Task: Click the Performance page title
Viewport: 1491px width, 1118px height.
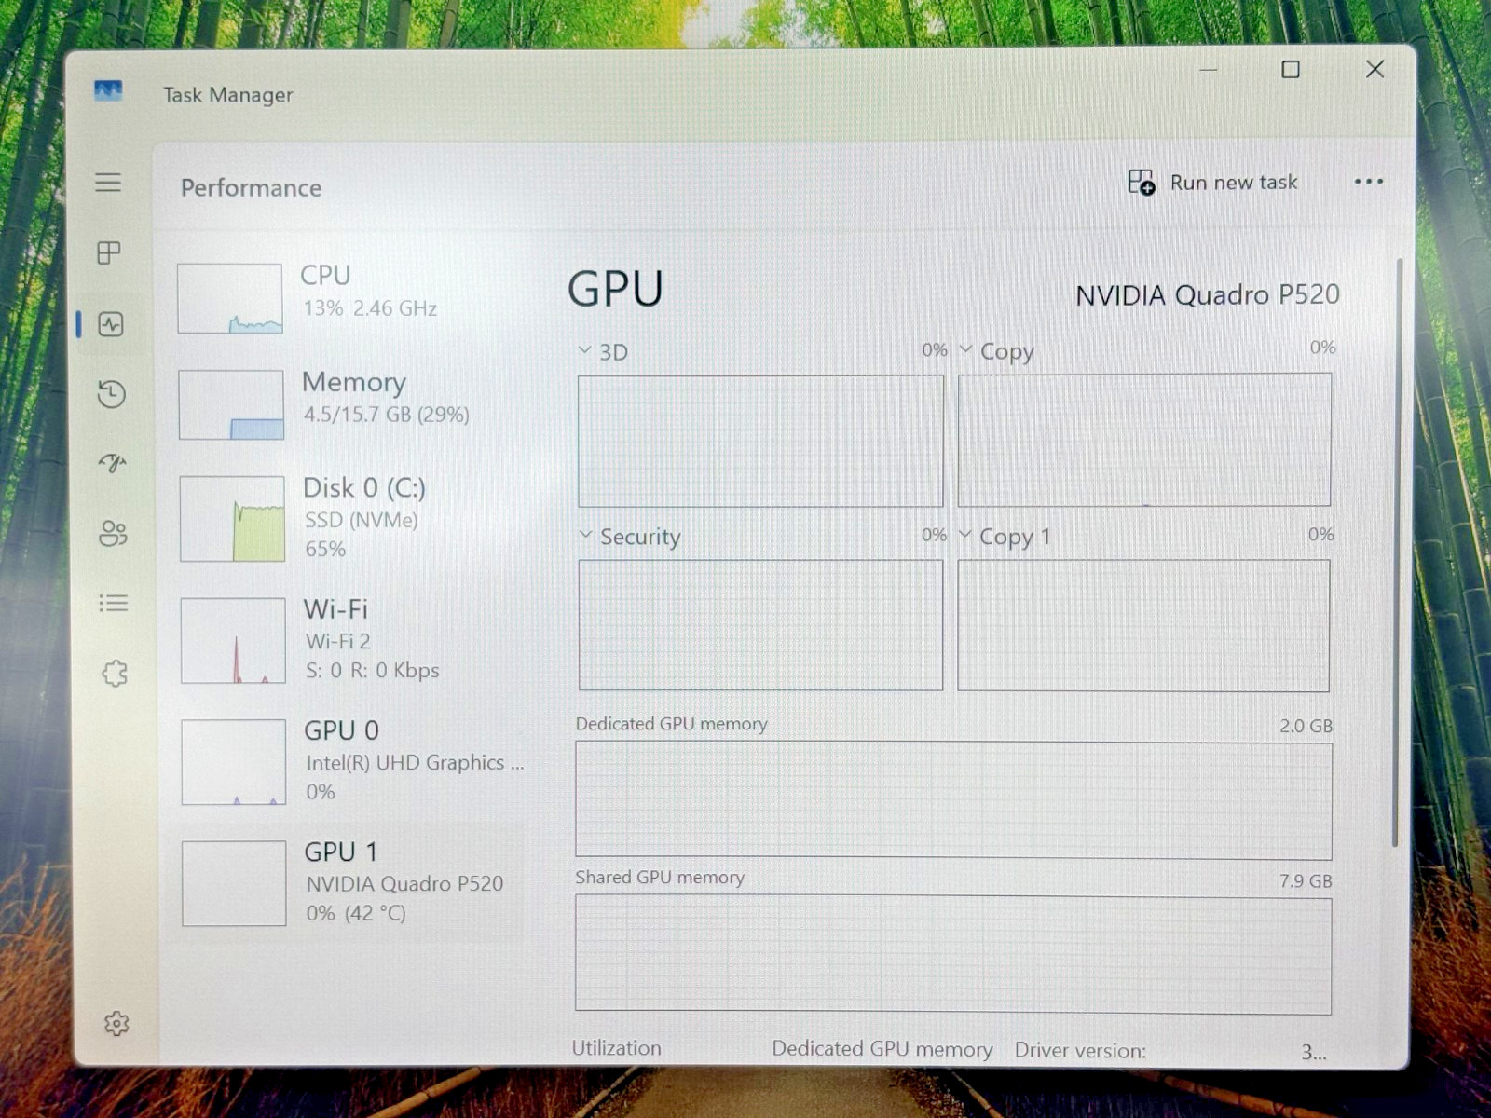Action: coord(252,187)
